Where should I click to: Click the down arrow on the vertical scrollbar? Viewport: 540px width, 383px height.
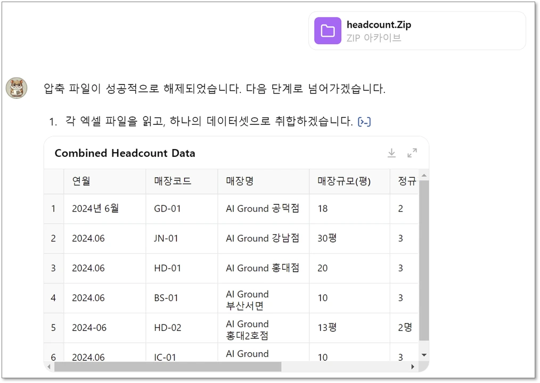423,354
